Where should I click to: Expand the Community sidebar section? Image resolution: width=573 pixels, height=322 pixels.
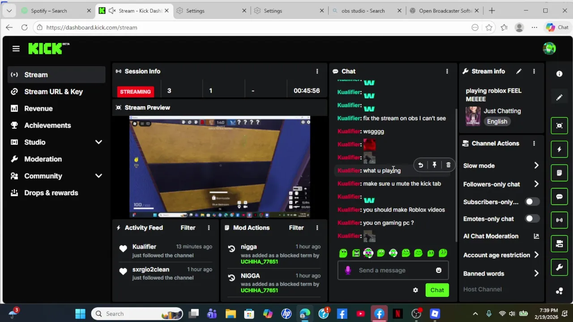(x=98, y=176)
